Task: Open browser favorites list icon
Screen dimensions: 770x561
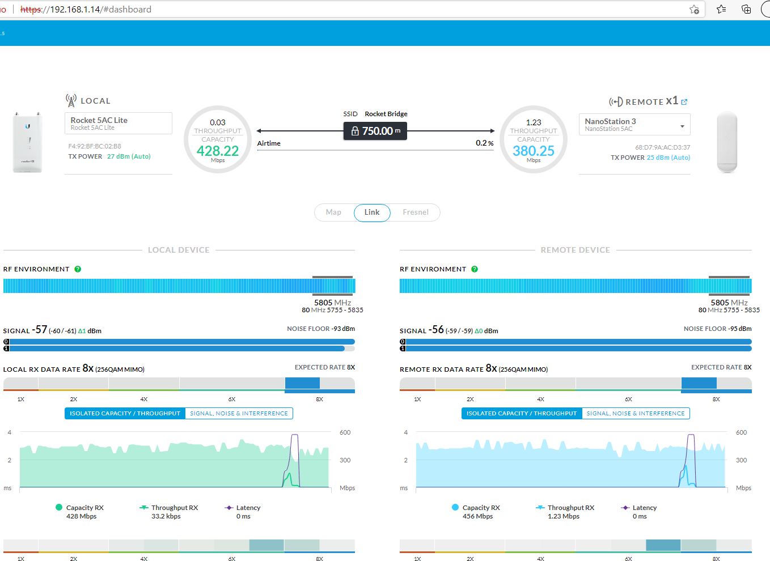Action: [x=721, y=9]
